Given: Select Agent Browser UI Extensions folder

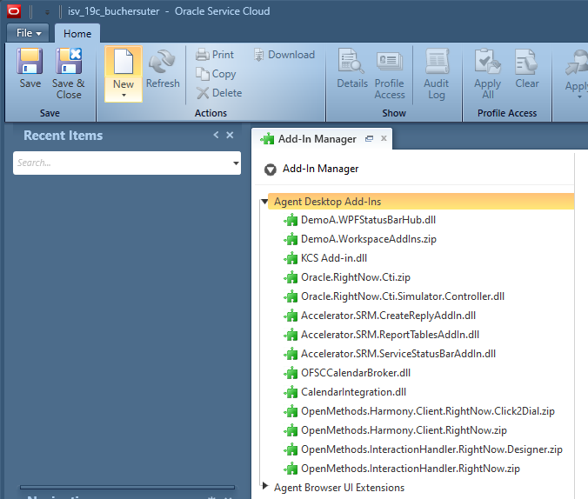Looking at the screenshot, I should pyautogui.click(x=339, y=488).
